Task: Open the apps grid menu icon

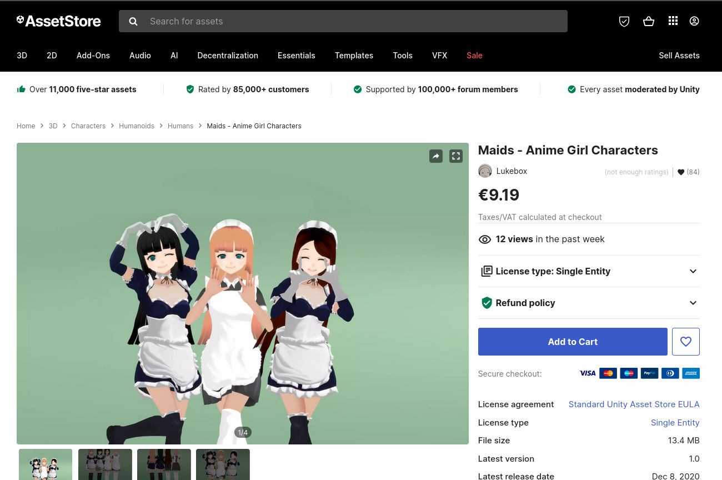Action: coord(673,21)
